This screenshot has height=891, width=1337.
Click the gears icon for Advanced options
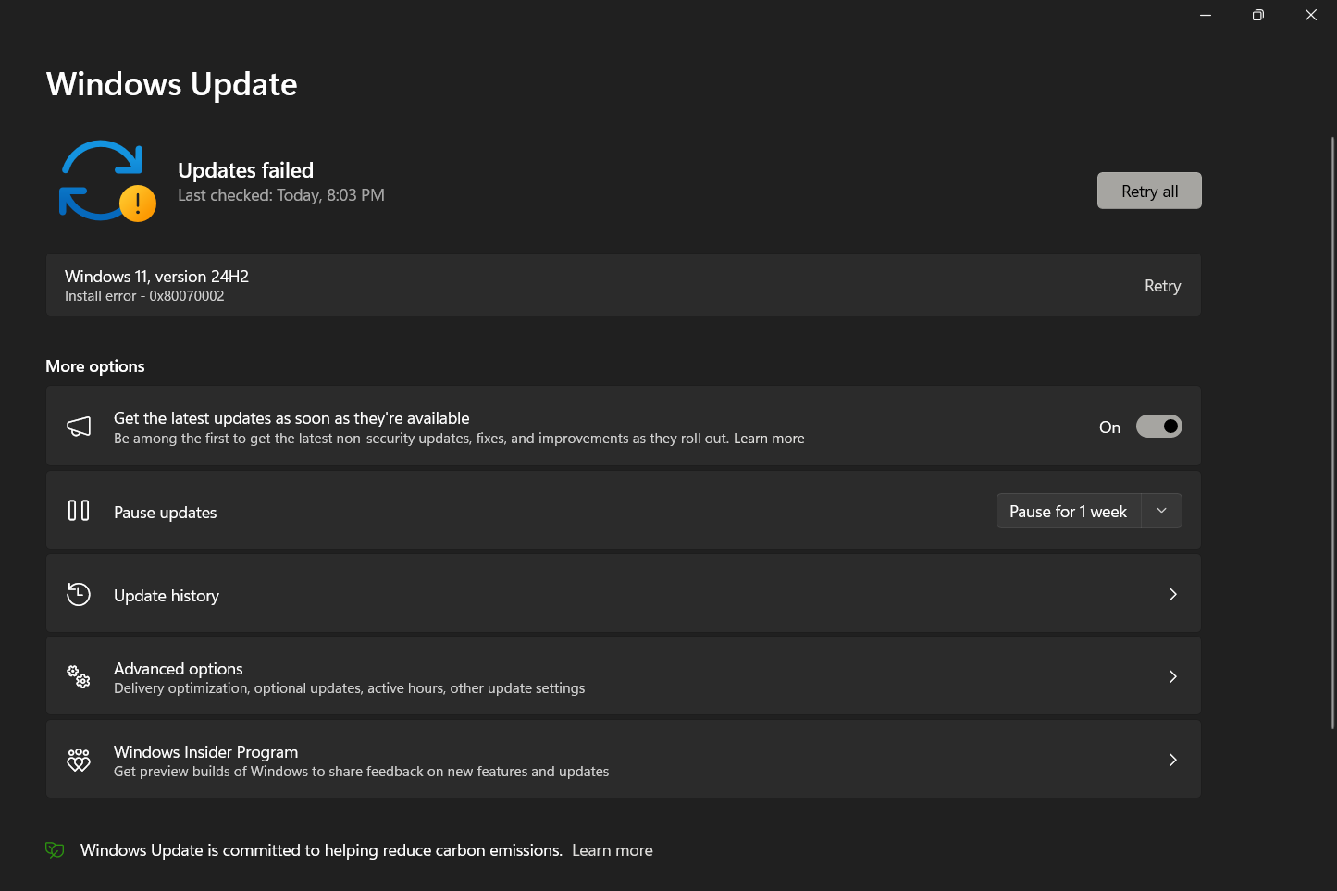[79, 676]
